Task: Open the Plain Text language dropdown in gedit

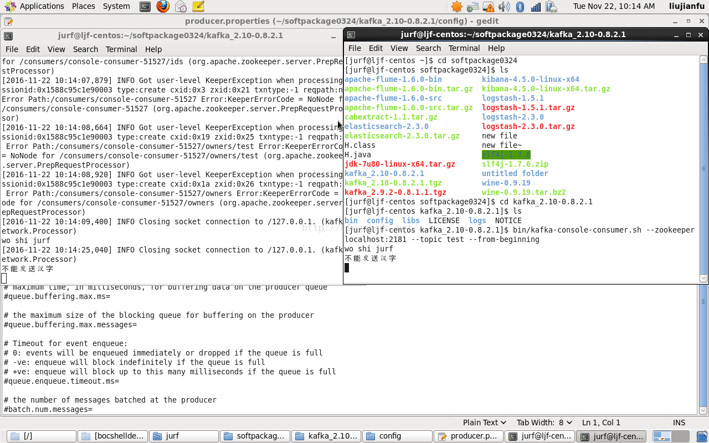Action: (x=485, y=423)
